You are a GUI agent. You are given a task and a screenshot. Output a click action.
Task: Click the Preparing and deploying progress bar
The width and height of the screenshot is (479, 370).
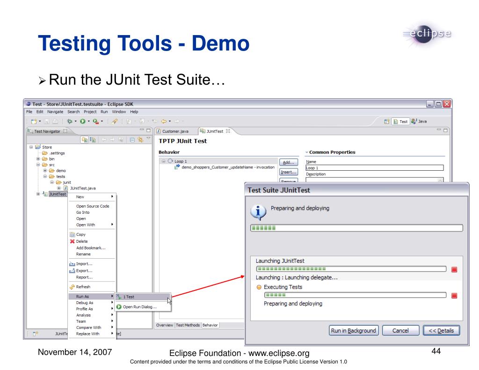356,228
